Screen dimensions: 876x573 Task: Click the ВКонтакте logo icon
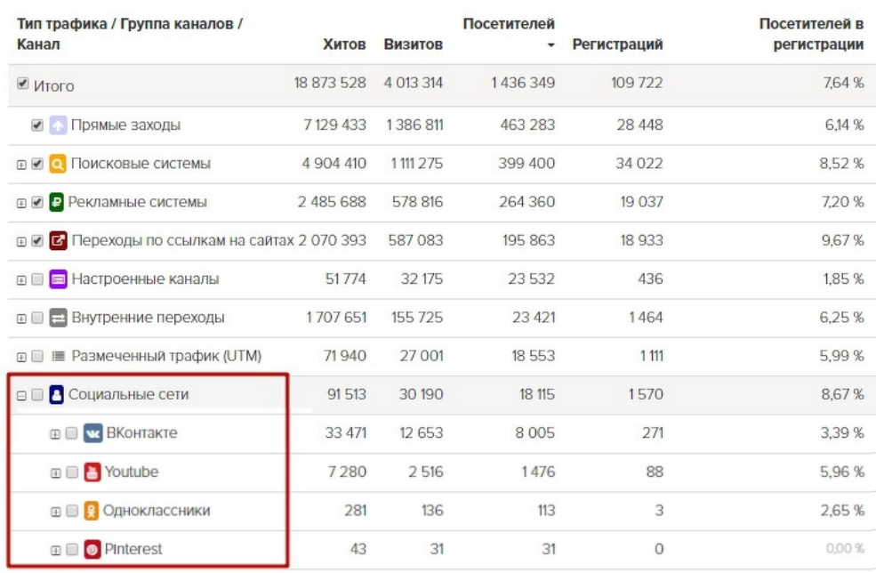tap(92, 433)
